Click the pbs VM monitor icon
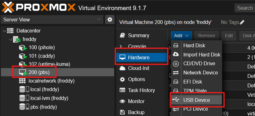 pos(23,72)
